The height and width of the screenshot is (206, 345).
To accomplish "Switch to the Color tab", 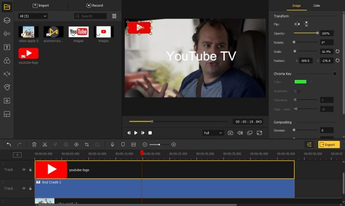I will point(317,5).
